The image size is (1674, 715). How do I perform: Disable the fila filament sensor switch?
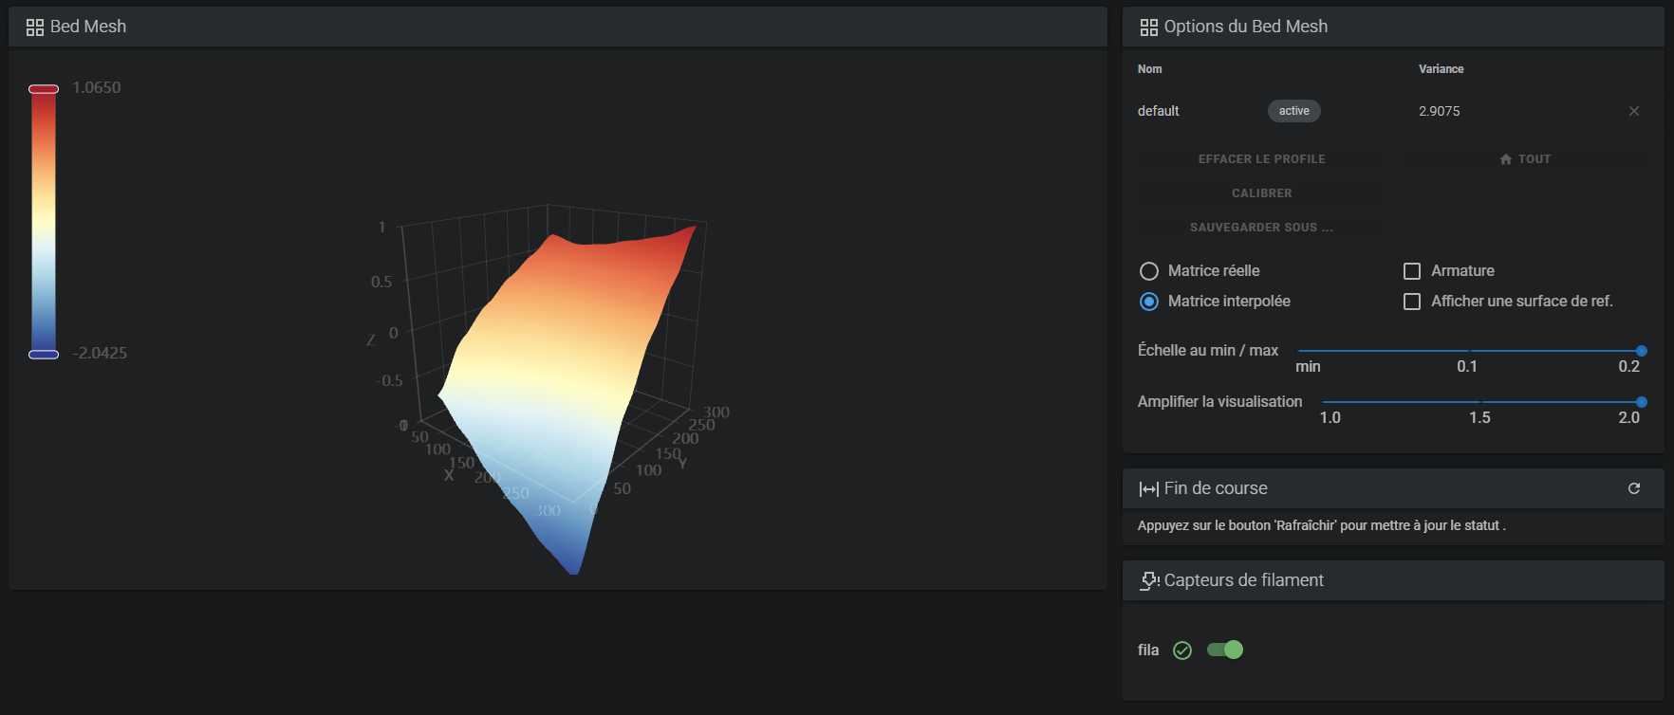[1225, 650]
